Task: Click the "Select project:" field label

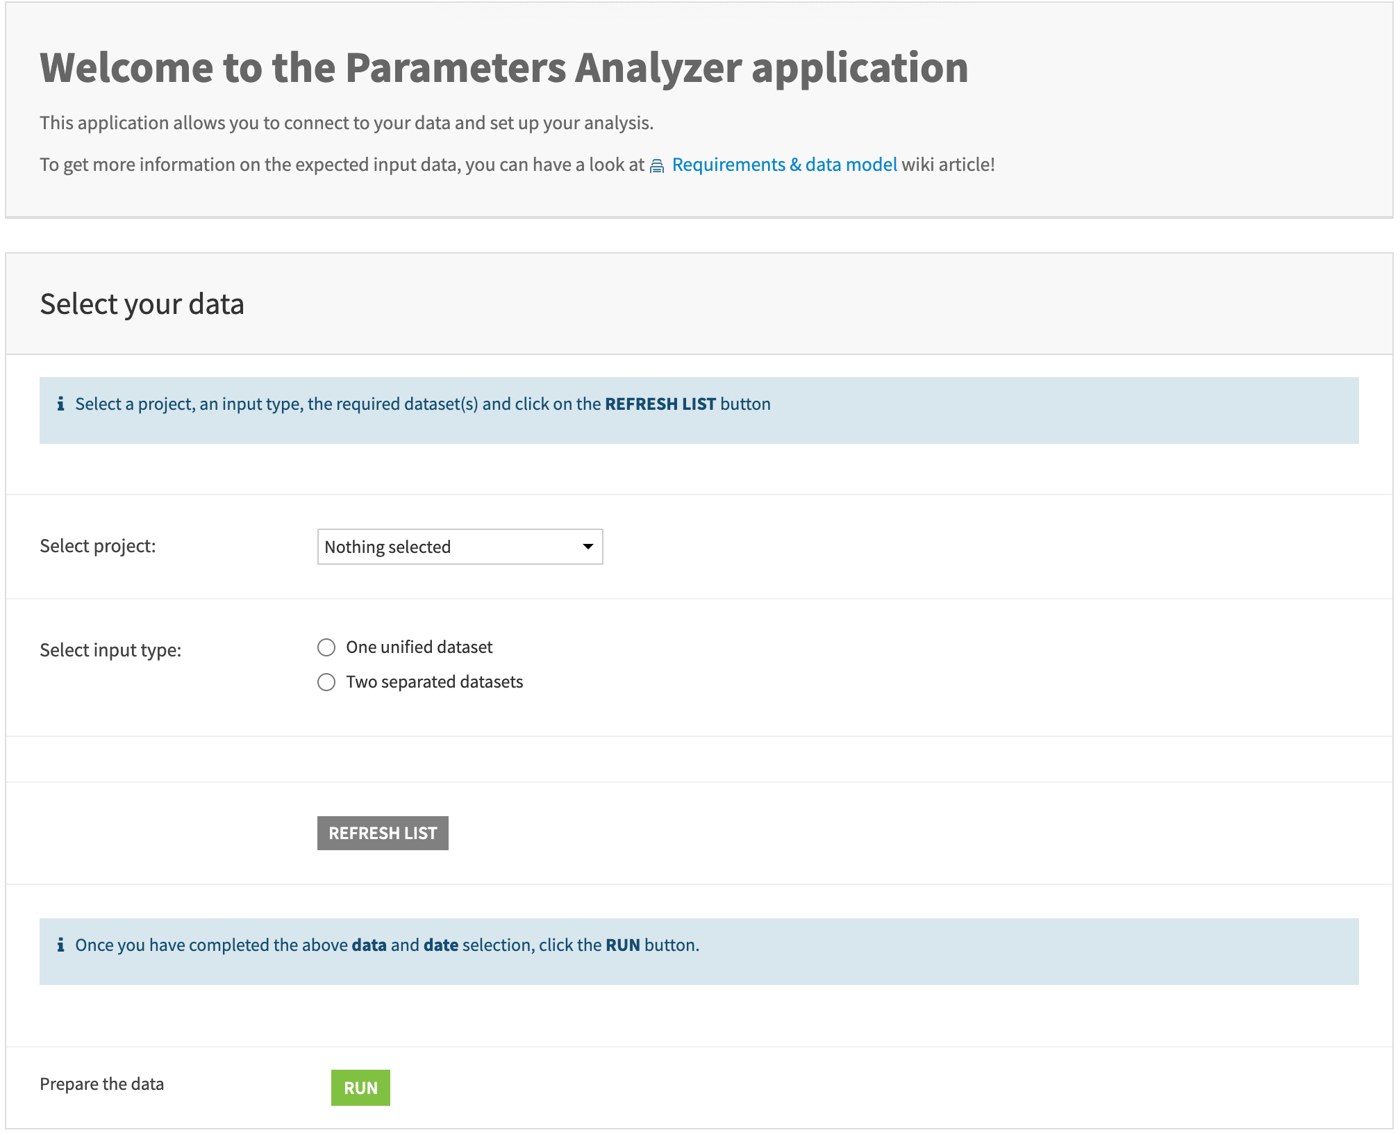Action: coord(98,546)
